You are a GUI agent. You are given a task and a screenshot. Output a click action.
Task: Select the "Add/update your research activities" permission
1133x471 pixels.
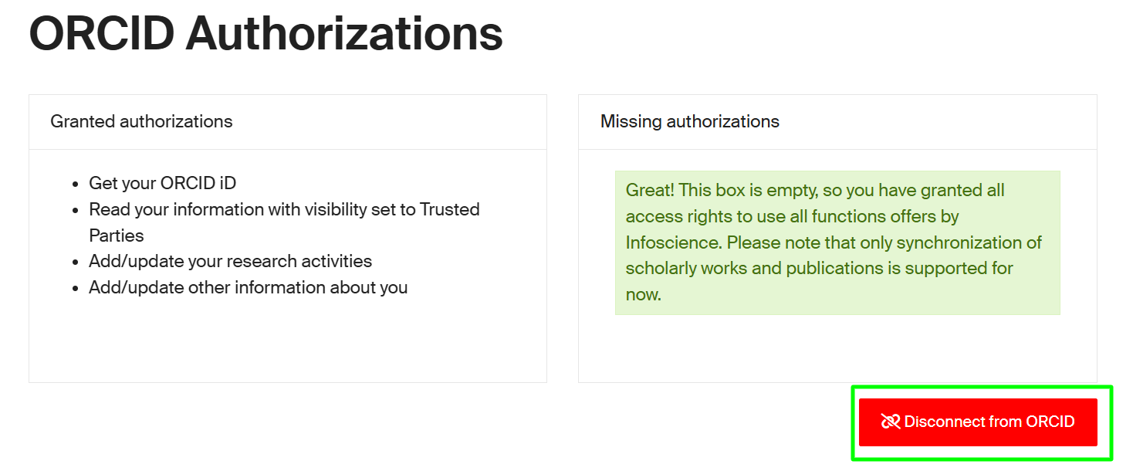(x=230, y=261)
